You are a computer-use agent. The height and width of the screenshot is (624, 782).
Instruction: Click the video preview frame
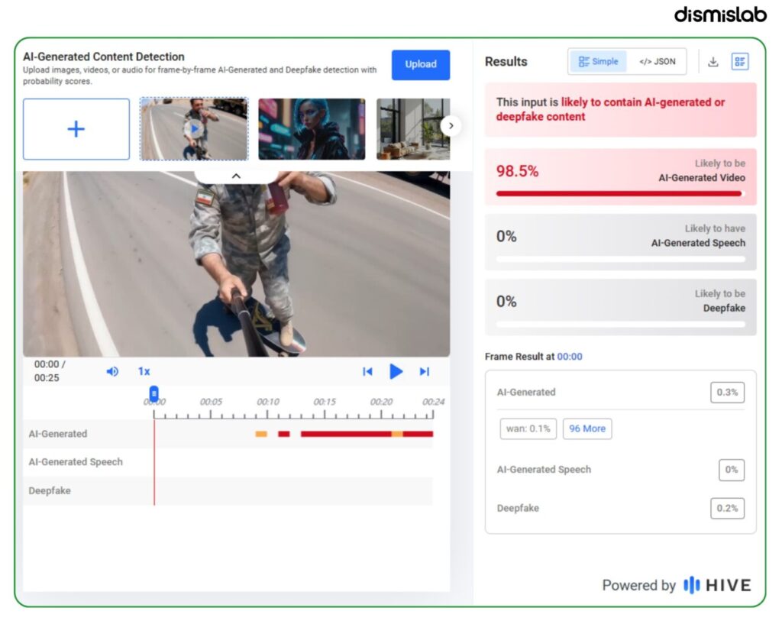pos(237,264)
